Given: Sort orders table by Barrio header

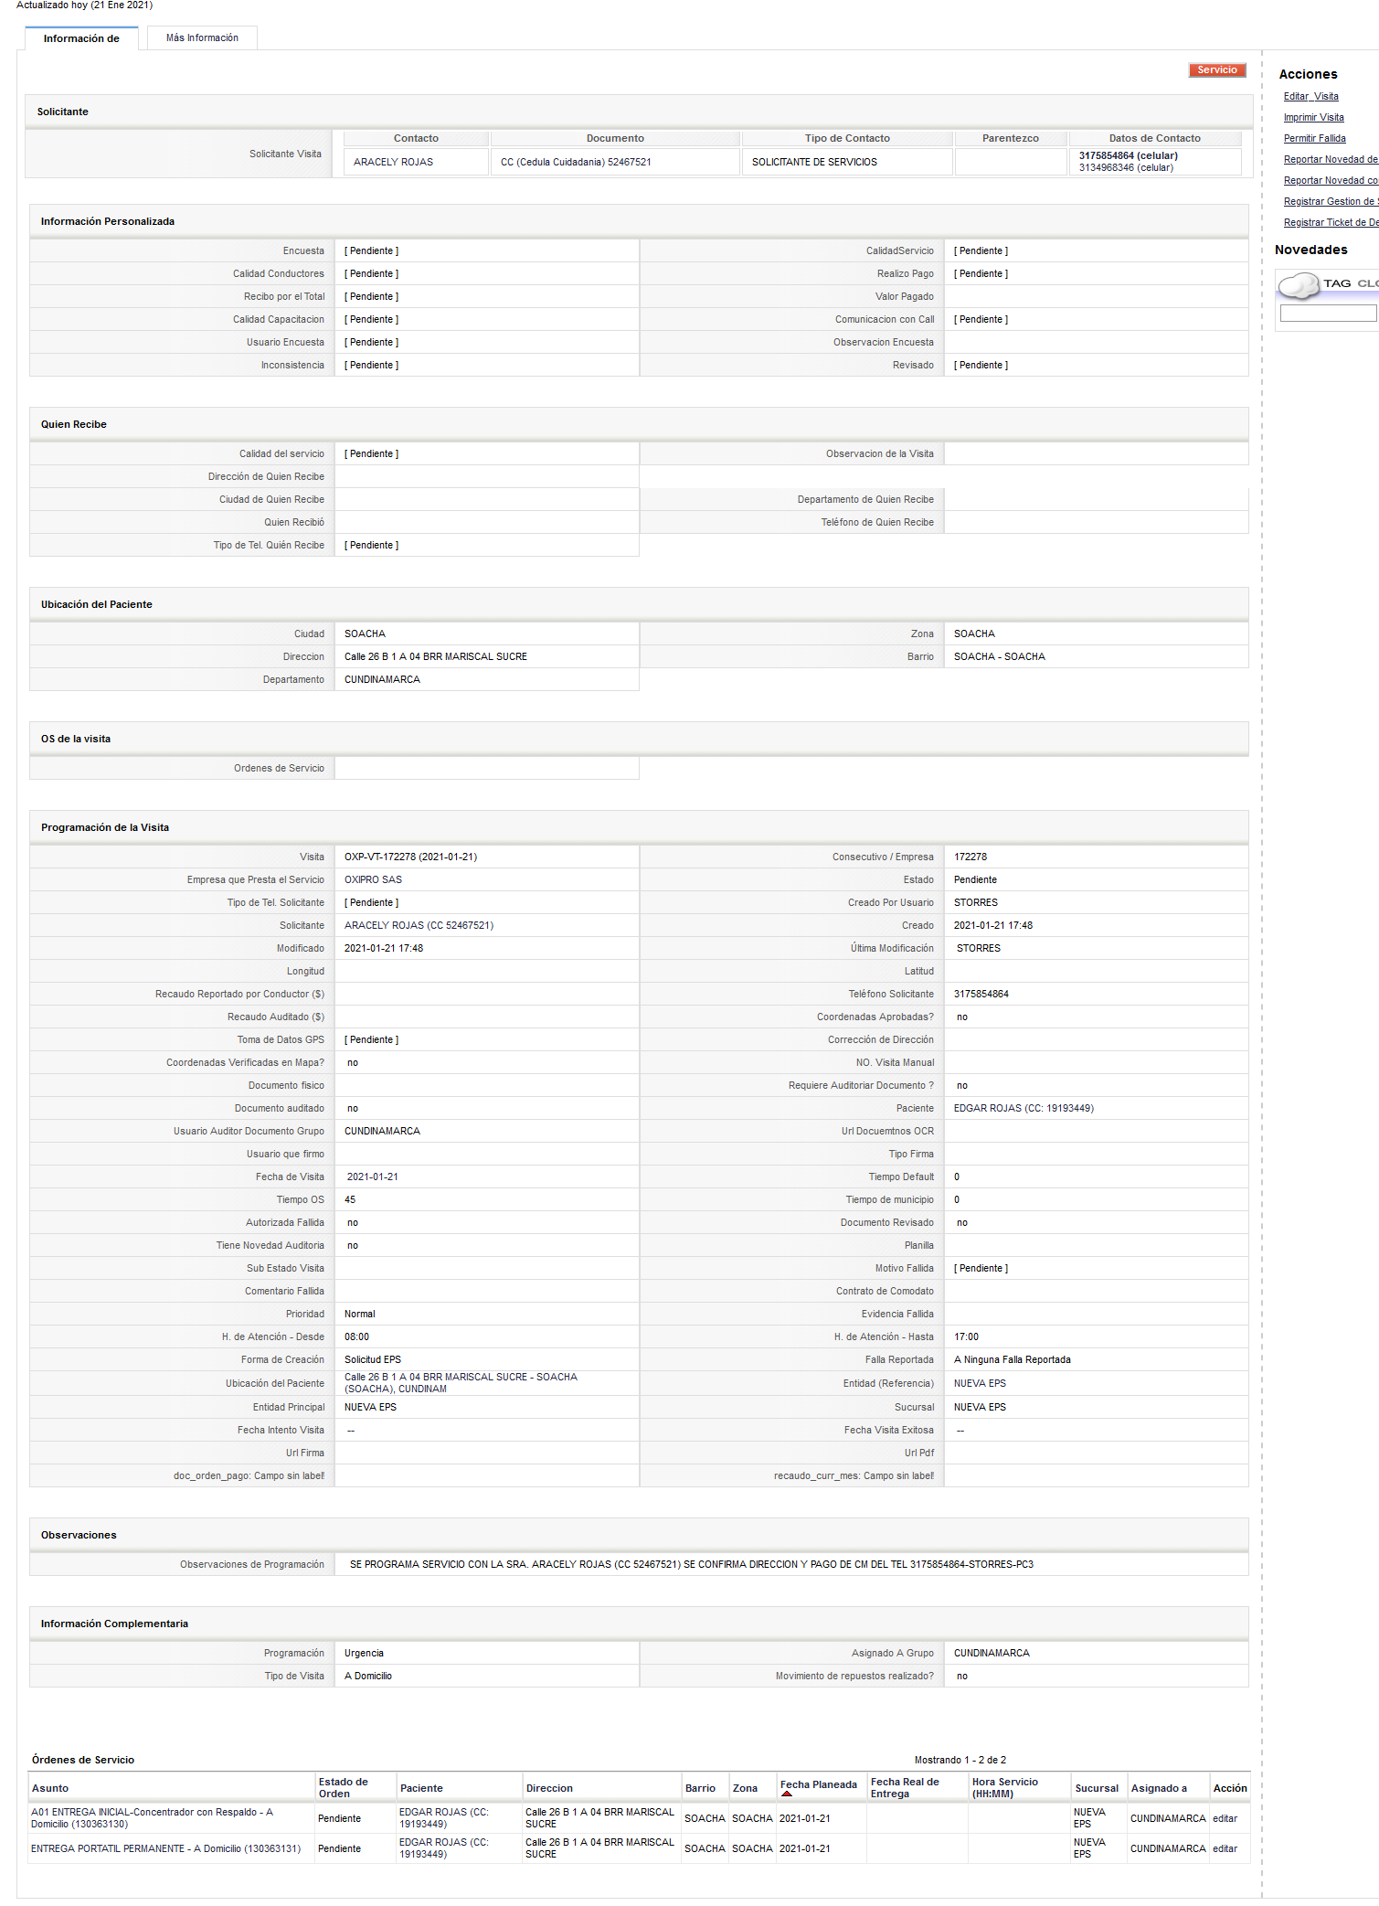Looking at the screenshot, I should (x=700, y=1788).
